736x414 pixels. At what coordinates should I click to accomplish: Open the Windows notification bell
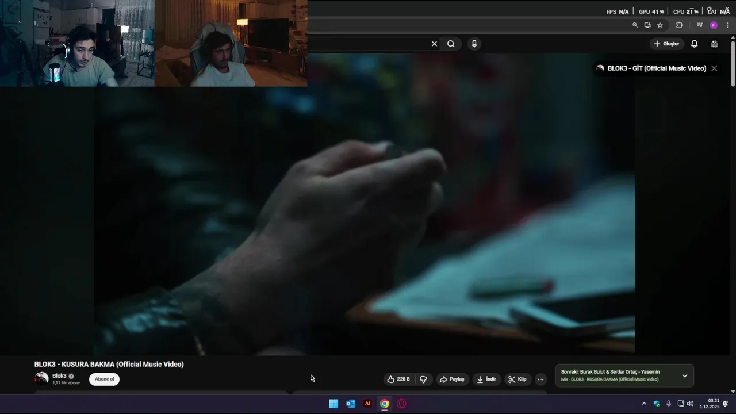[726, 404]
